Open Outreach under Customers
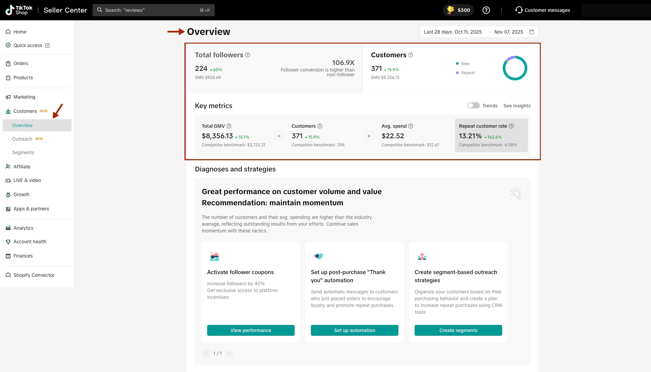The image size is (651, 372). tap(22, 139)
